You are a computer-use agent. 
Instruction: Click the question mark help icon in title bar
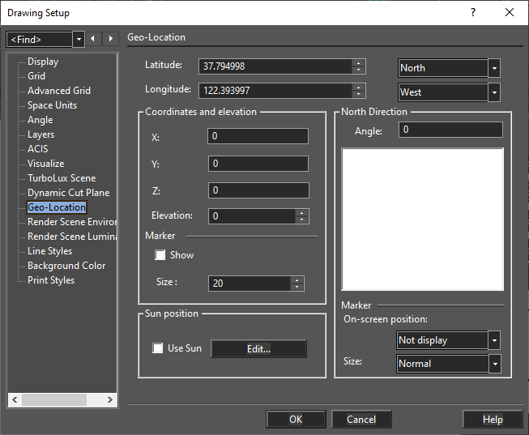[473, 12]
